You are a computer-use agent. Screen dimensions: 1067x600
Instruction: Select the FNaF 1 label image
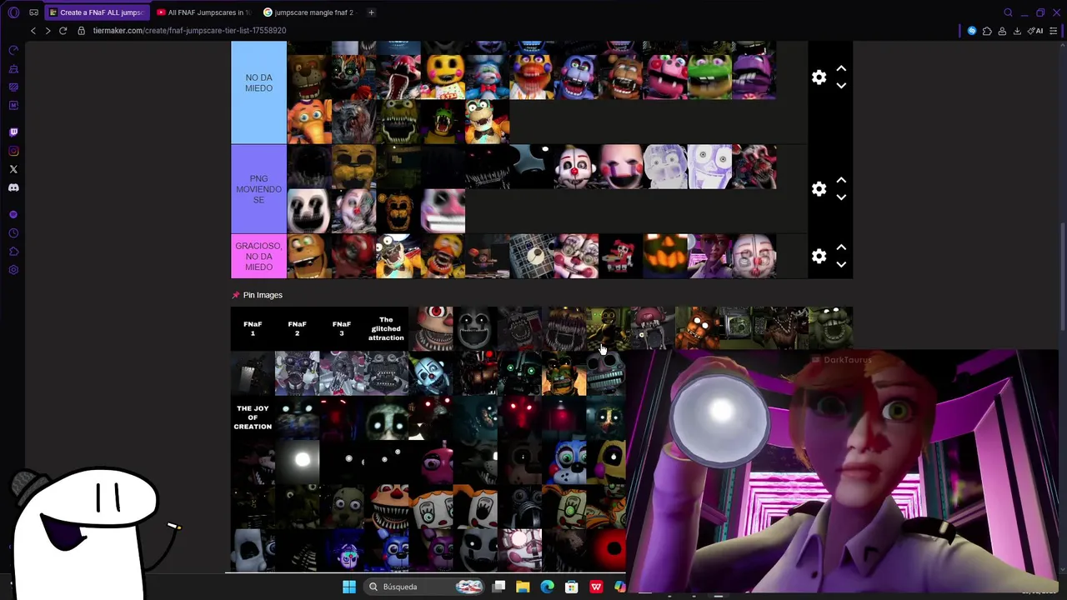pos(253,328)
